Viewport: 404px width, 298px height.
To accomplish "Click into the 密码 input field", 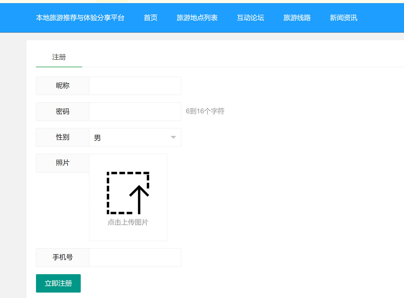I will [135, 112].
